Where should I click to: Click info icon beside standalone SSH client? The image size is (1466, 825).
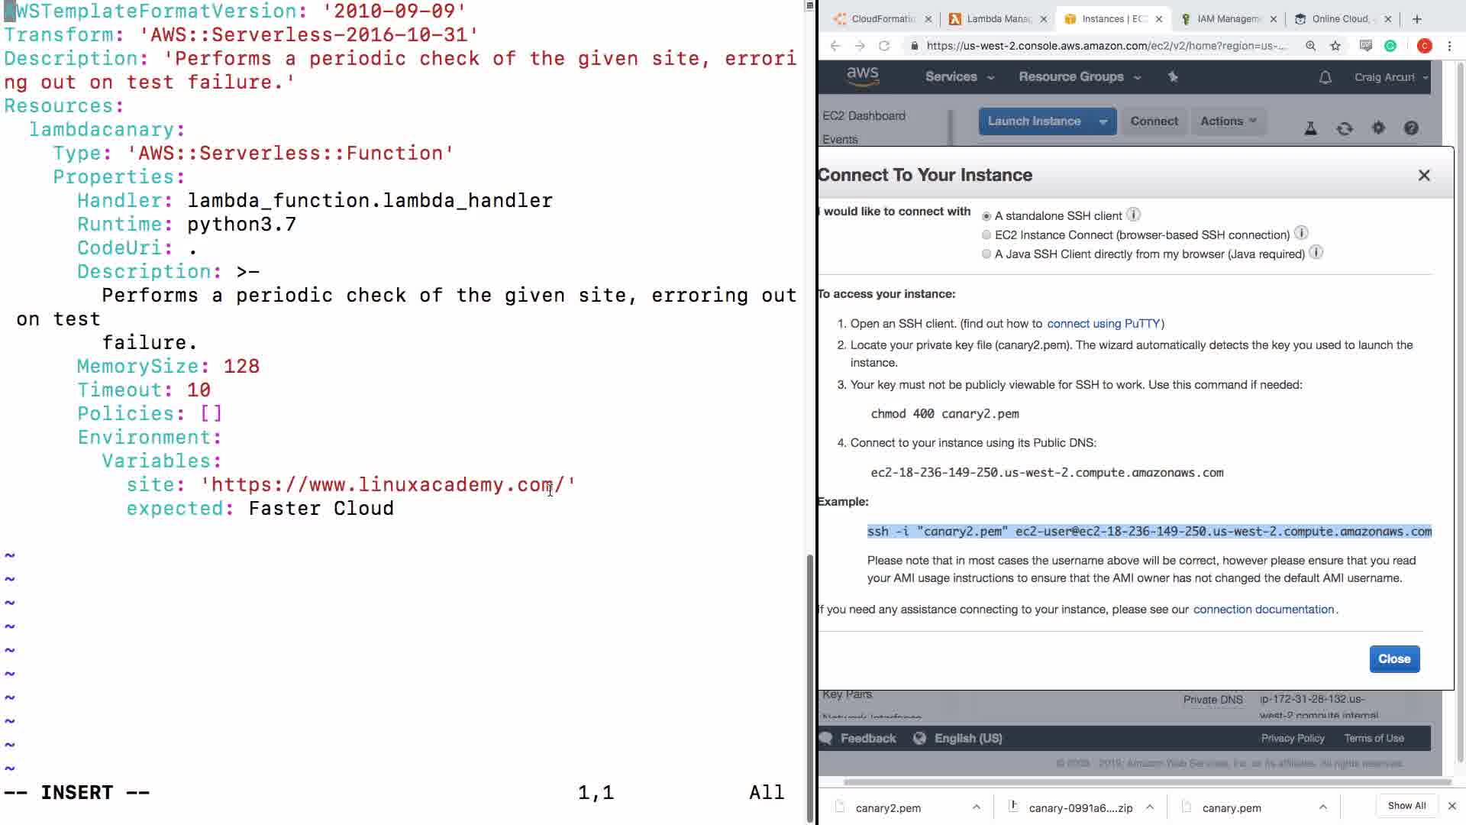pyautogui.click(x=1134, y=215)
